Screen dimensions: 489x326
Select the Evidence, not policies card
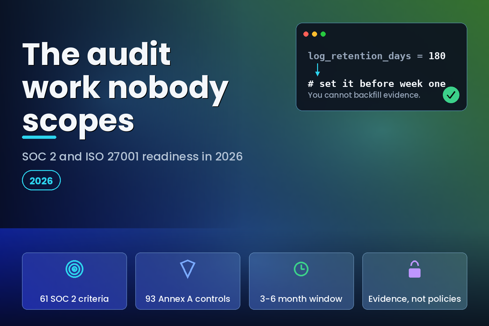click(415, 281)
